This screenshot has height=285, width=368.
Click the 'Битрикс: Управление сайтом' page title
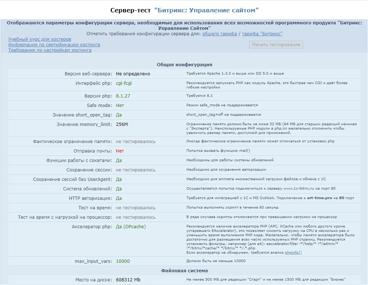[x=207, y=10]
